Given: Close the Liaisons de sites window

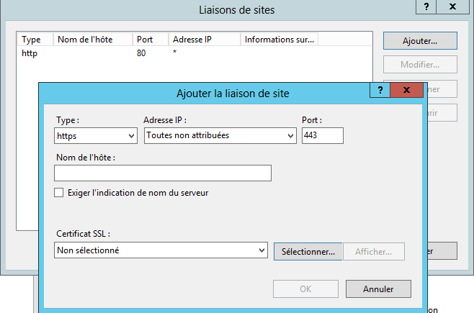Looking at the screenshot, I should click(453, 6).
